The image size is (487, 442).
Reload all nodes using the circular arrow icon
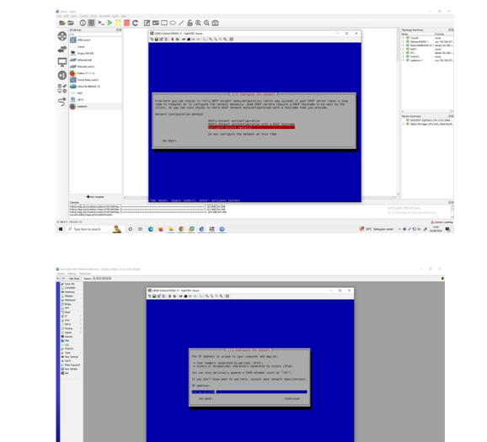coord(135,23)
